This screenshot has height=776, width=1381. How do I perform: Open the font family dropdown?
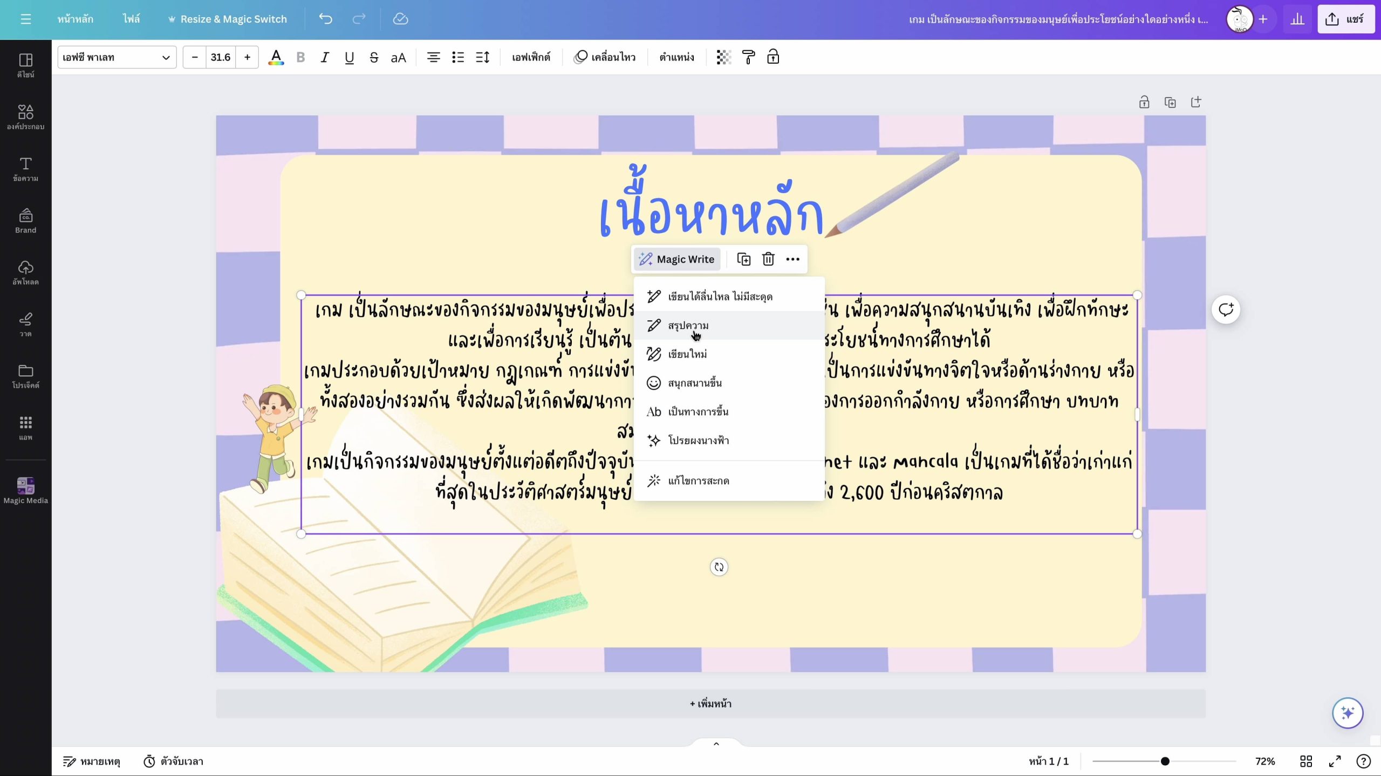tap(117, 57)
